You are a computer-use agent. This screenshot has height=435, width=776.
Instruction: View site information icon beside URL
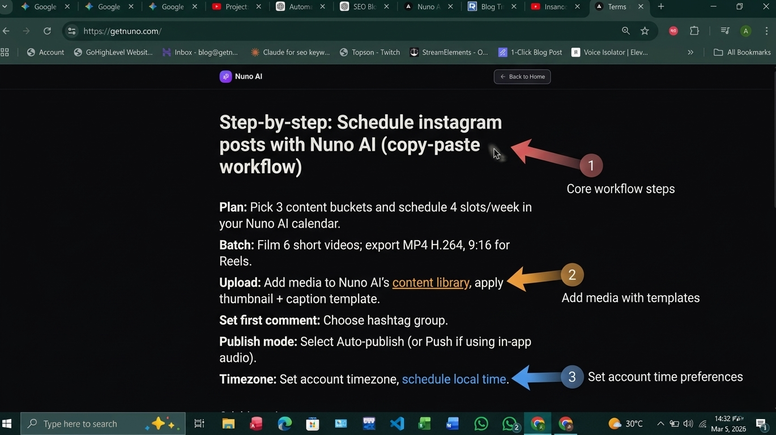tap(72, 31)
